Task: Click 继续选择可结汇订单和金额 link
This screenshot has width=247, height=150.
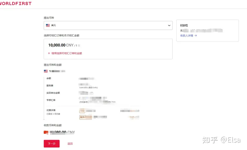Action: [x=67, y=53]
